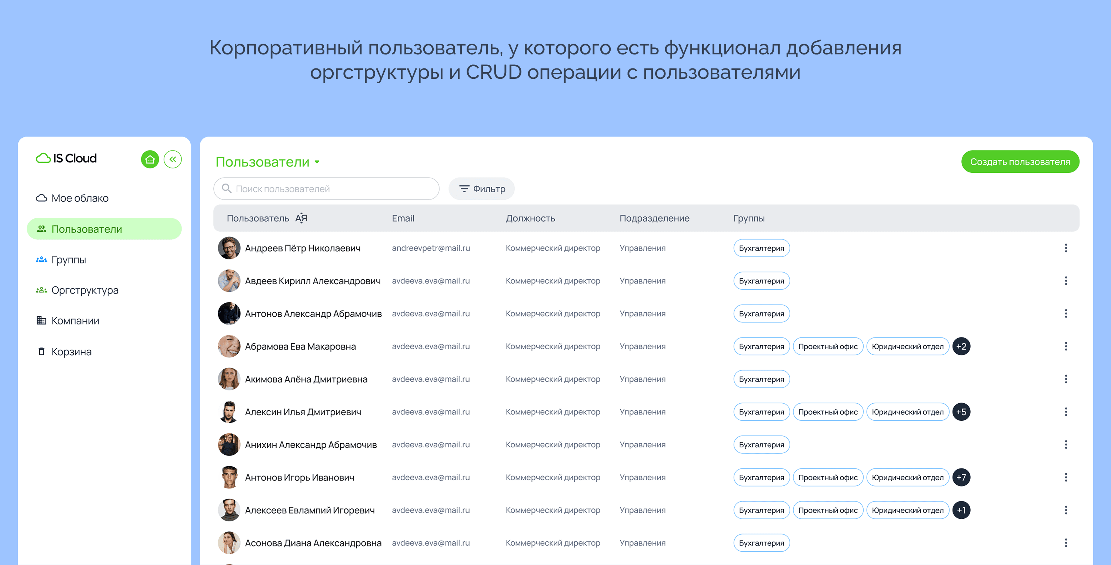Open three-dot menu for Абрамова Ева Макаровна
This screenshot has height=565, width=1111.
pyautogui.click(x=1065, y=346)
